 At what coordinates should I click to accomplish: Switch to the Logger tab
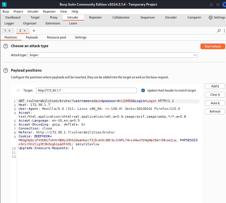coord(9,23)
